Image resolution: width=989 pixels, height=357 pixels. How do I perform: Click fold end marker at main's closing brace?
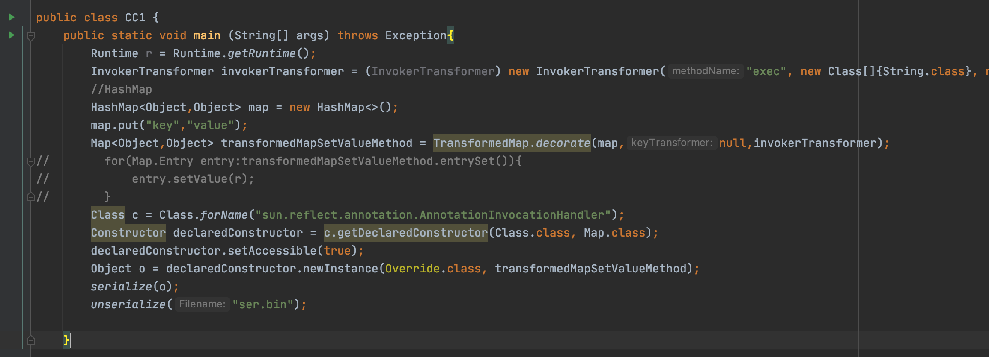click(x=30, y=340)
